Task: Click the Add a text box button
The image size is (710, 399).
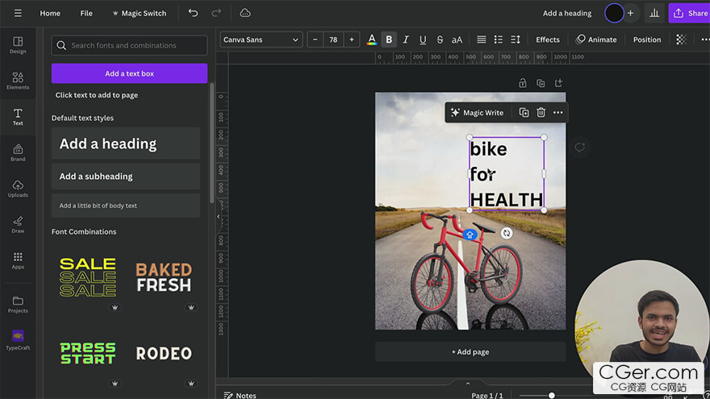Action: (129, 73)
